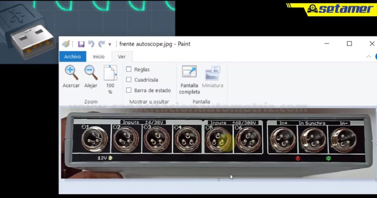The image size is (377, 198).
Task: Toggle the Cuadrícula checkbox
Action: pos(129,79)
